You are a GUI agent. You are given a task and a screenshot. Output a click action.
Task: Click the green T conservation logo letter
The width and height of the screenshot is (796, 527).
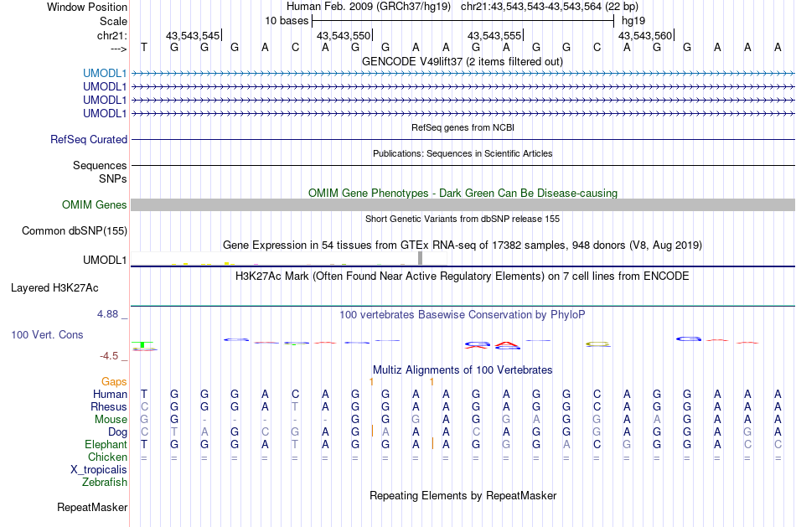tap(143, 344)
